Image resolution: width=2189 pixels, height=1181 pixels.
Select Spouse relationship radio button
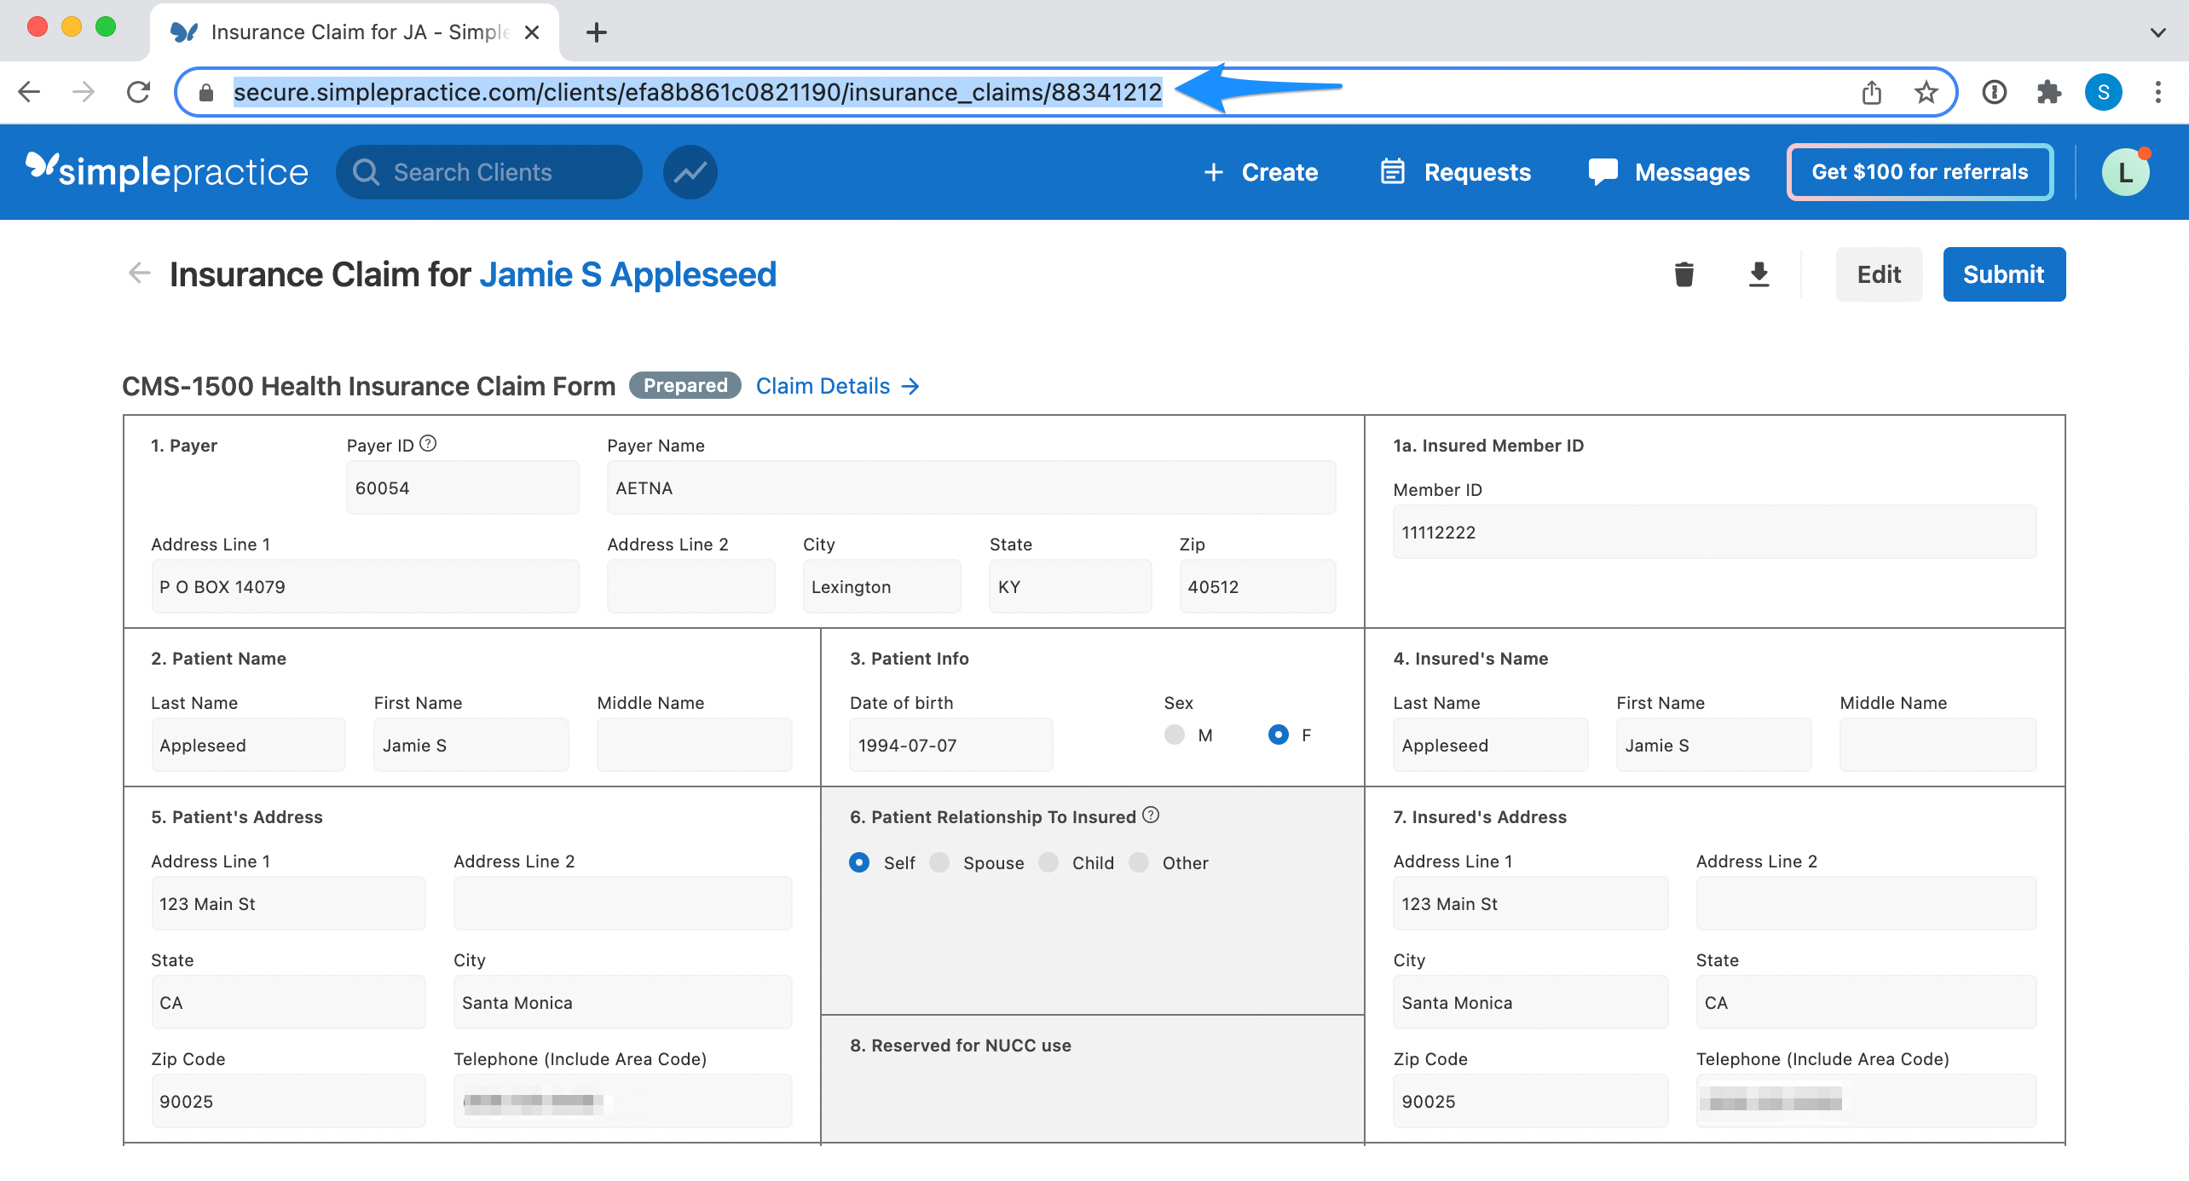[939, 862]
